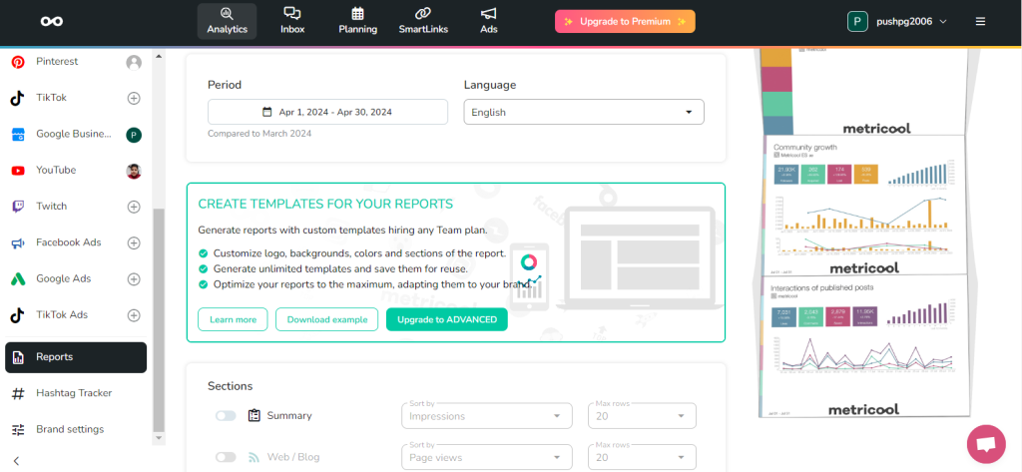The image size is (1022, 472).
Task: Click the YouTube icon in sidebar
Action: click(18, 171)
